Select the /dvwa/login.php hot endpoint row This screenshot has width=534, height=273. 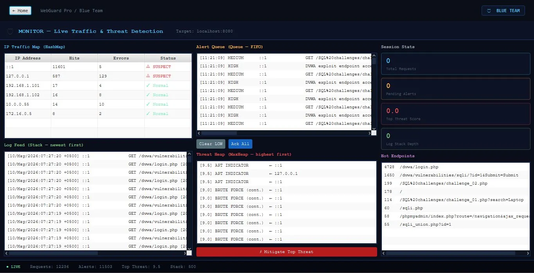point(455,167)
